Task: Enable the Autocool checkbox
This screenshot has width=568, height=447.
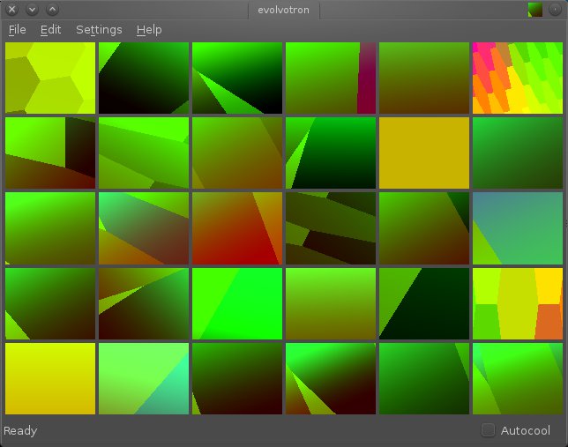Action: [x=488, y=430]
